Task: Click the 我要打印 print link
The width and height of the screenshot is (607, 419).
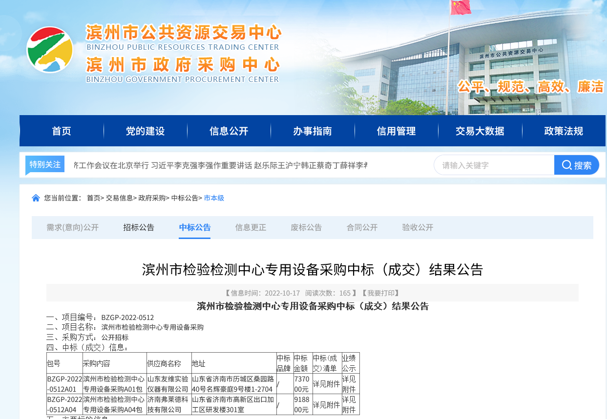Action: click(x=380, y=293)
